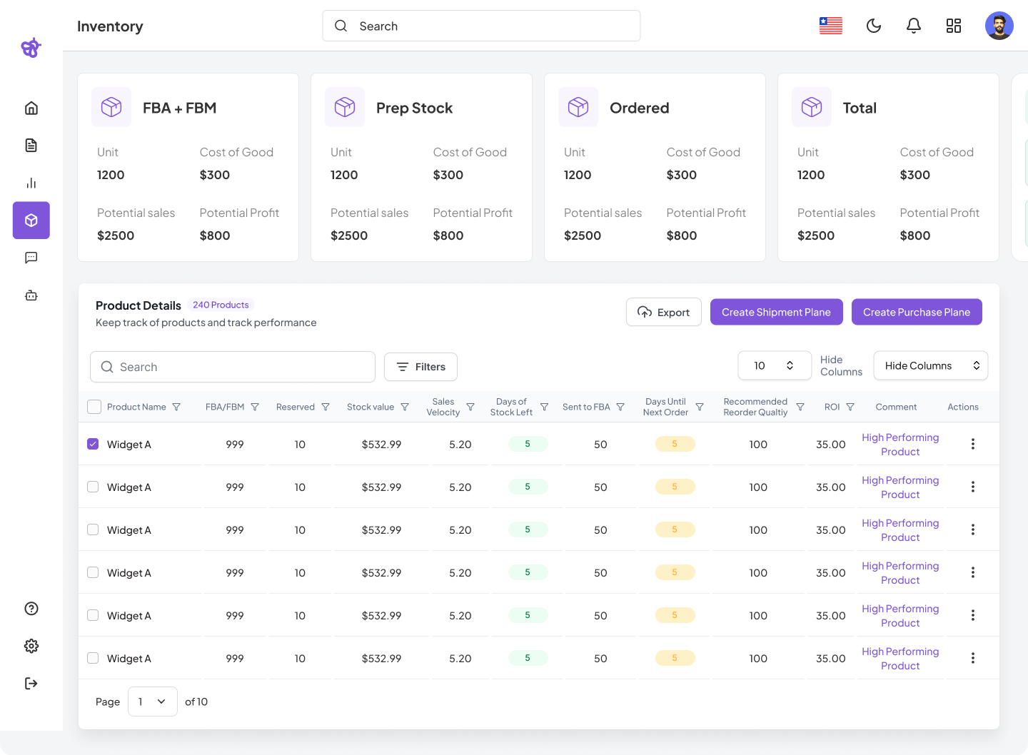This screenshot has width=1028, height=755.
Task: Uncheck the first Widget A row checkbox
Action: coord(93,444)
